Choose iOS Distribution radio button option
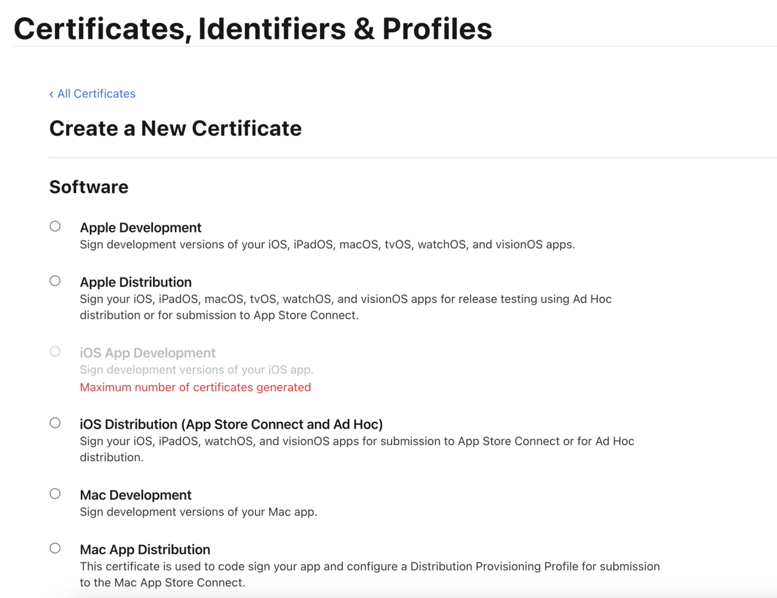Image resolution: width=777 pixels, height=598 pixels. click(55, 423)
